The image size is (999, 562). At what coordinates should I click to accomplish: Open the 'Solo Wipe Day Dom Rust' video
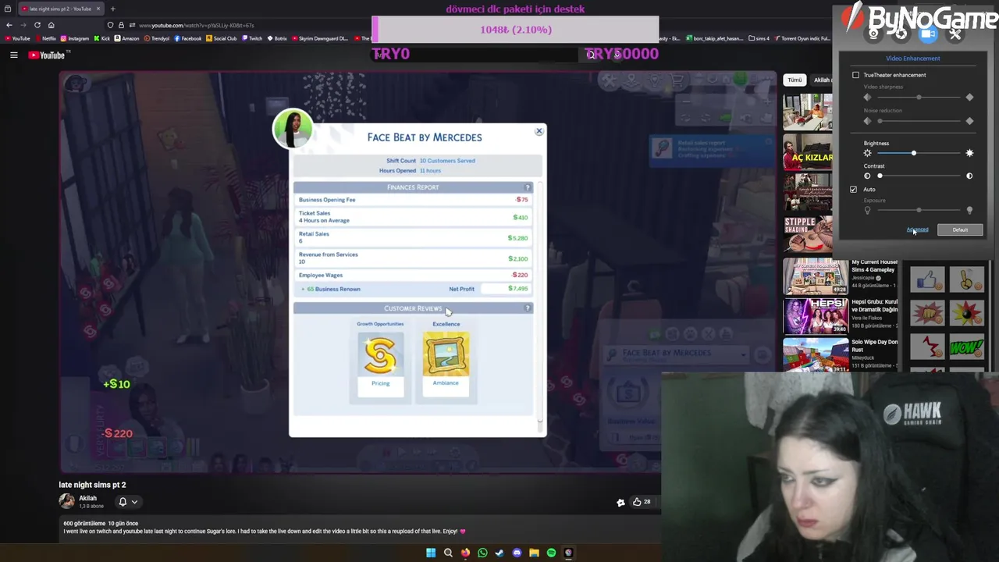pyautogui.click(x=816, y=354)
